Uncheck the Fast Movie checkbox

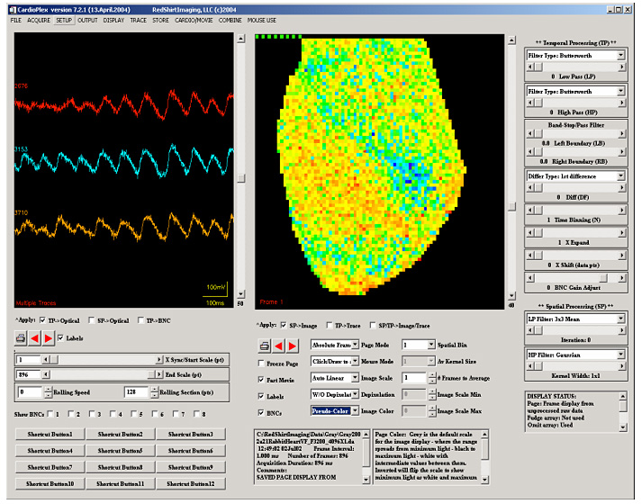(x=261, y=380)
